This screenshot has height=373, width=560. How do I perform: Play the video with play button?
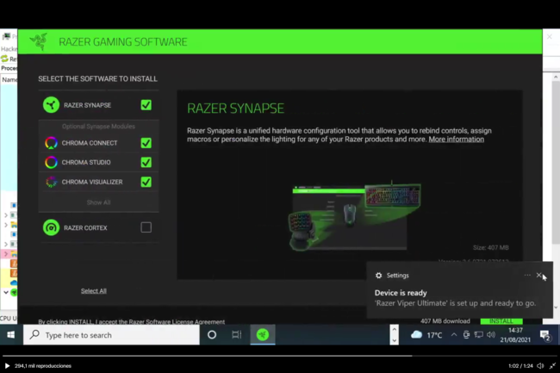click(7, 366)
